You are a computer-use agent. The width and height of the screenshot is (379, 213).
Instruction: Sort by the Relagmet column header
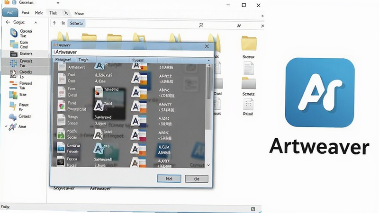pyautogui.click(x=63, y=60)
